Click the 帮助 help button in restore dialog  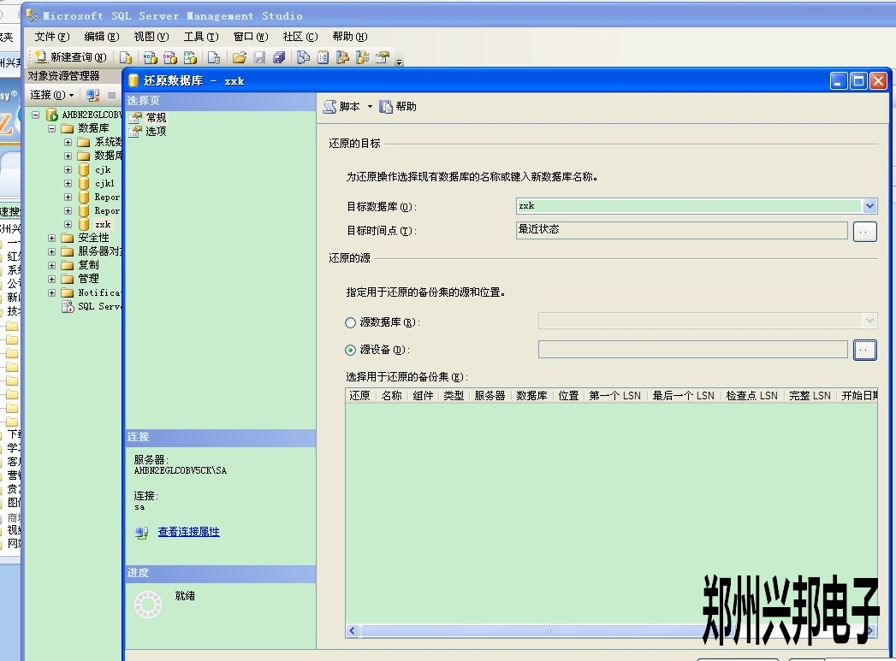click(x=398, y=107)
